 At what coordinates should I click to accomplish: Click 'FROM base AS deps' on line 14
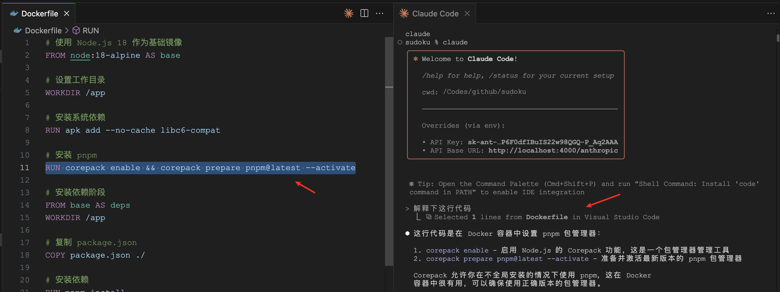coord(88,205)
